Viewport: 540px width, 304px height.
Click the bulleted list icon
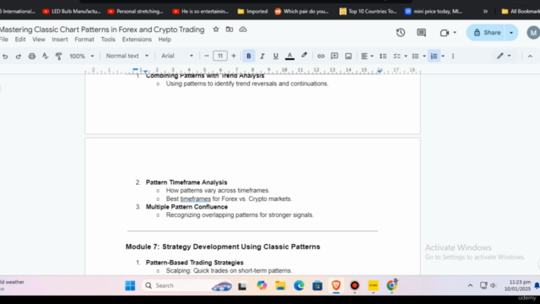416,57
